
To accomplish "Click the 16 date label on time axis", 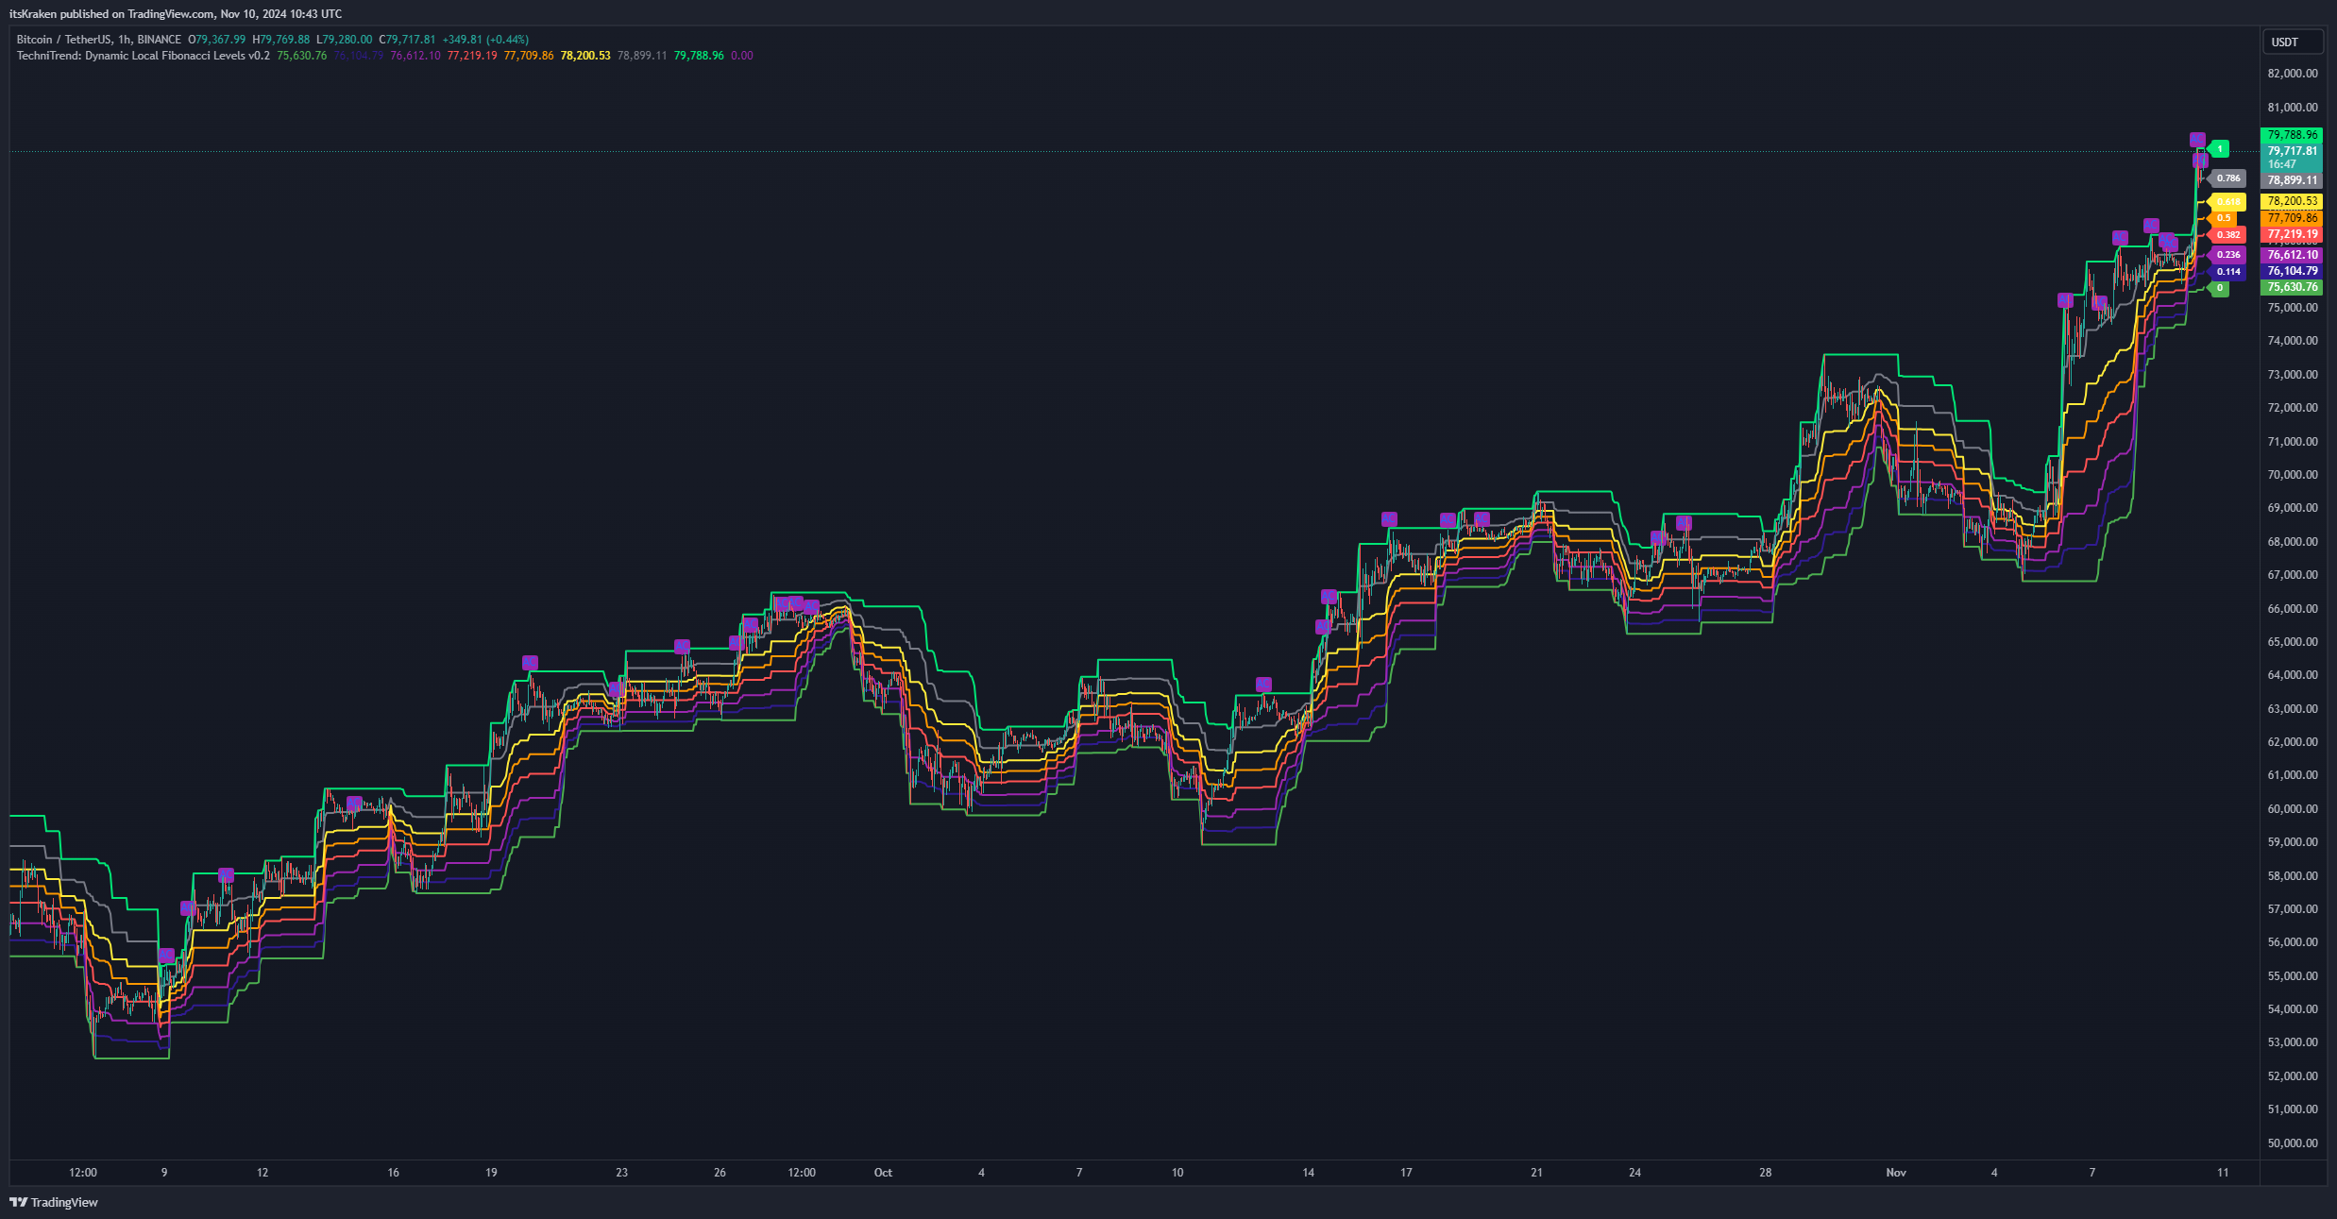I will coord(394,1173).
